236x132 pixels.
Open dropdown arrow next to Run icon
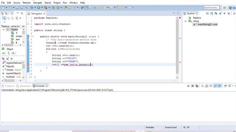point(42,7)
